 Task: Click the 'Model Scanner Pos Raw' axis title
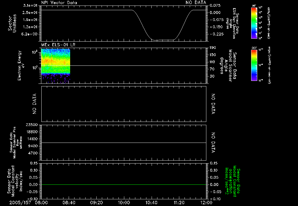click(x=16, y=143)
